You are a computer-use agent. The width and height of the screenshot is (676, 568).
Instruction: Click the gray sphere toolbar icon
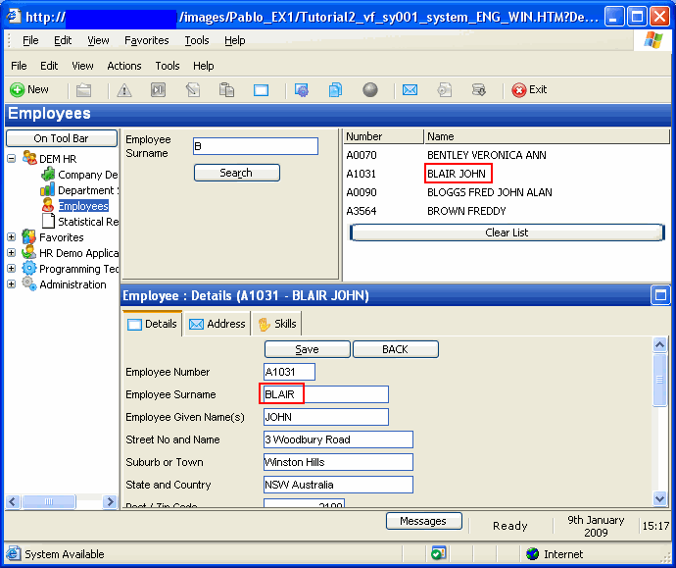coord(370,90)
